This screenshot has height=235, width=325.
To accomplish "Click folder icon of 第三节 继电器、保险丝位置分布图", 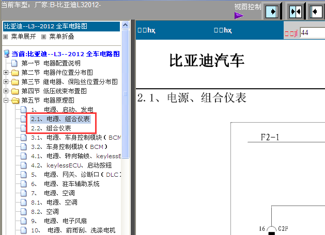I will [x=14, y=82].
